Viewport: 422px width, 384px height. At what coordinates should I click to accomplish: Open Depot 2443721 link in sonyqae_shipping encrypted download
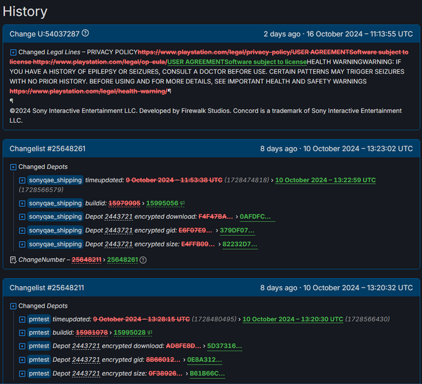(118, 217)
